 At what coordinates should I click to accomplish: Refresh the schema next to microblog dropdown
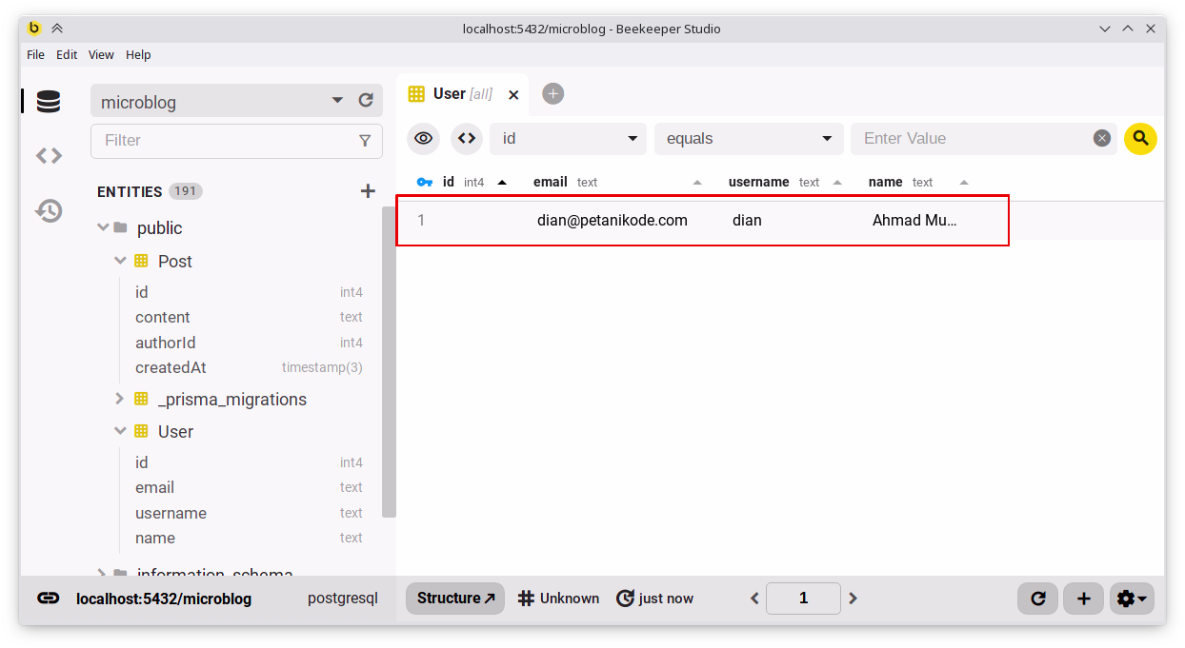tap(366, 100)
